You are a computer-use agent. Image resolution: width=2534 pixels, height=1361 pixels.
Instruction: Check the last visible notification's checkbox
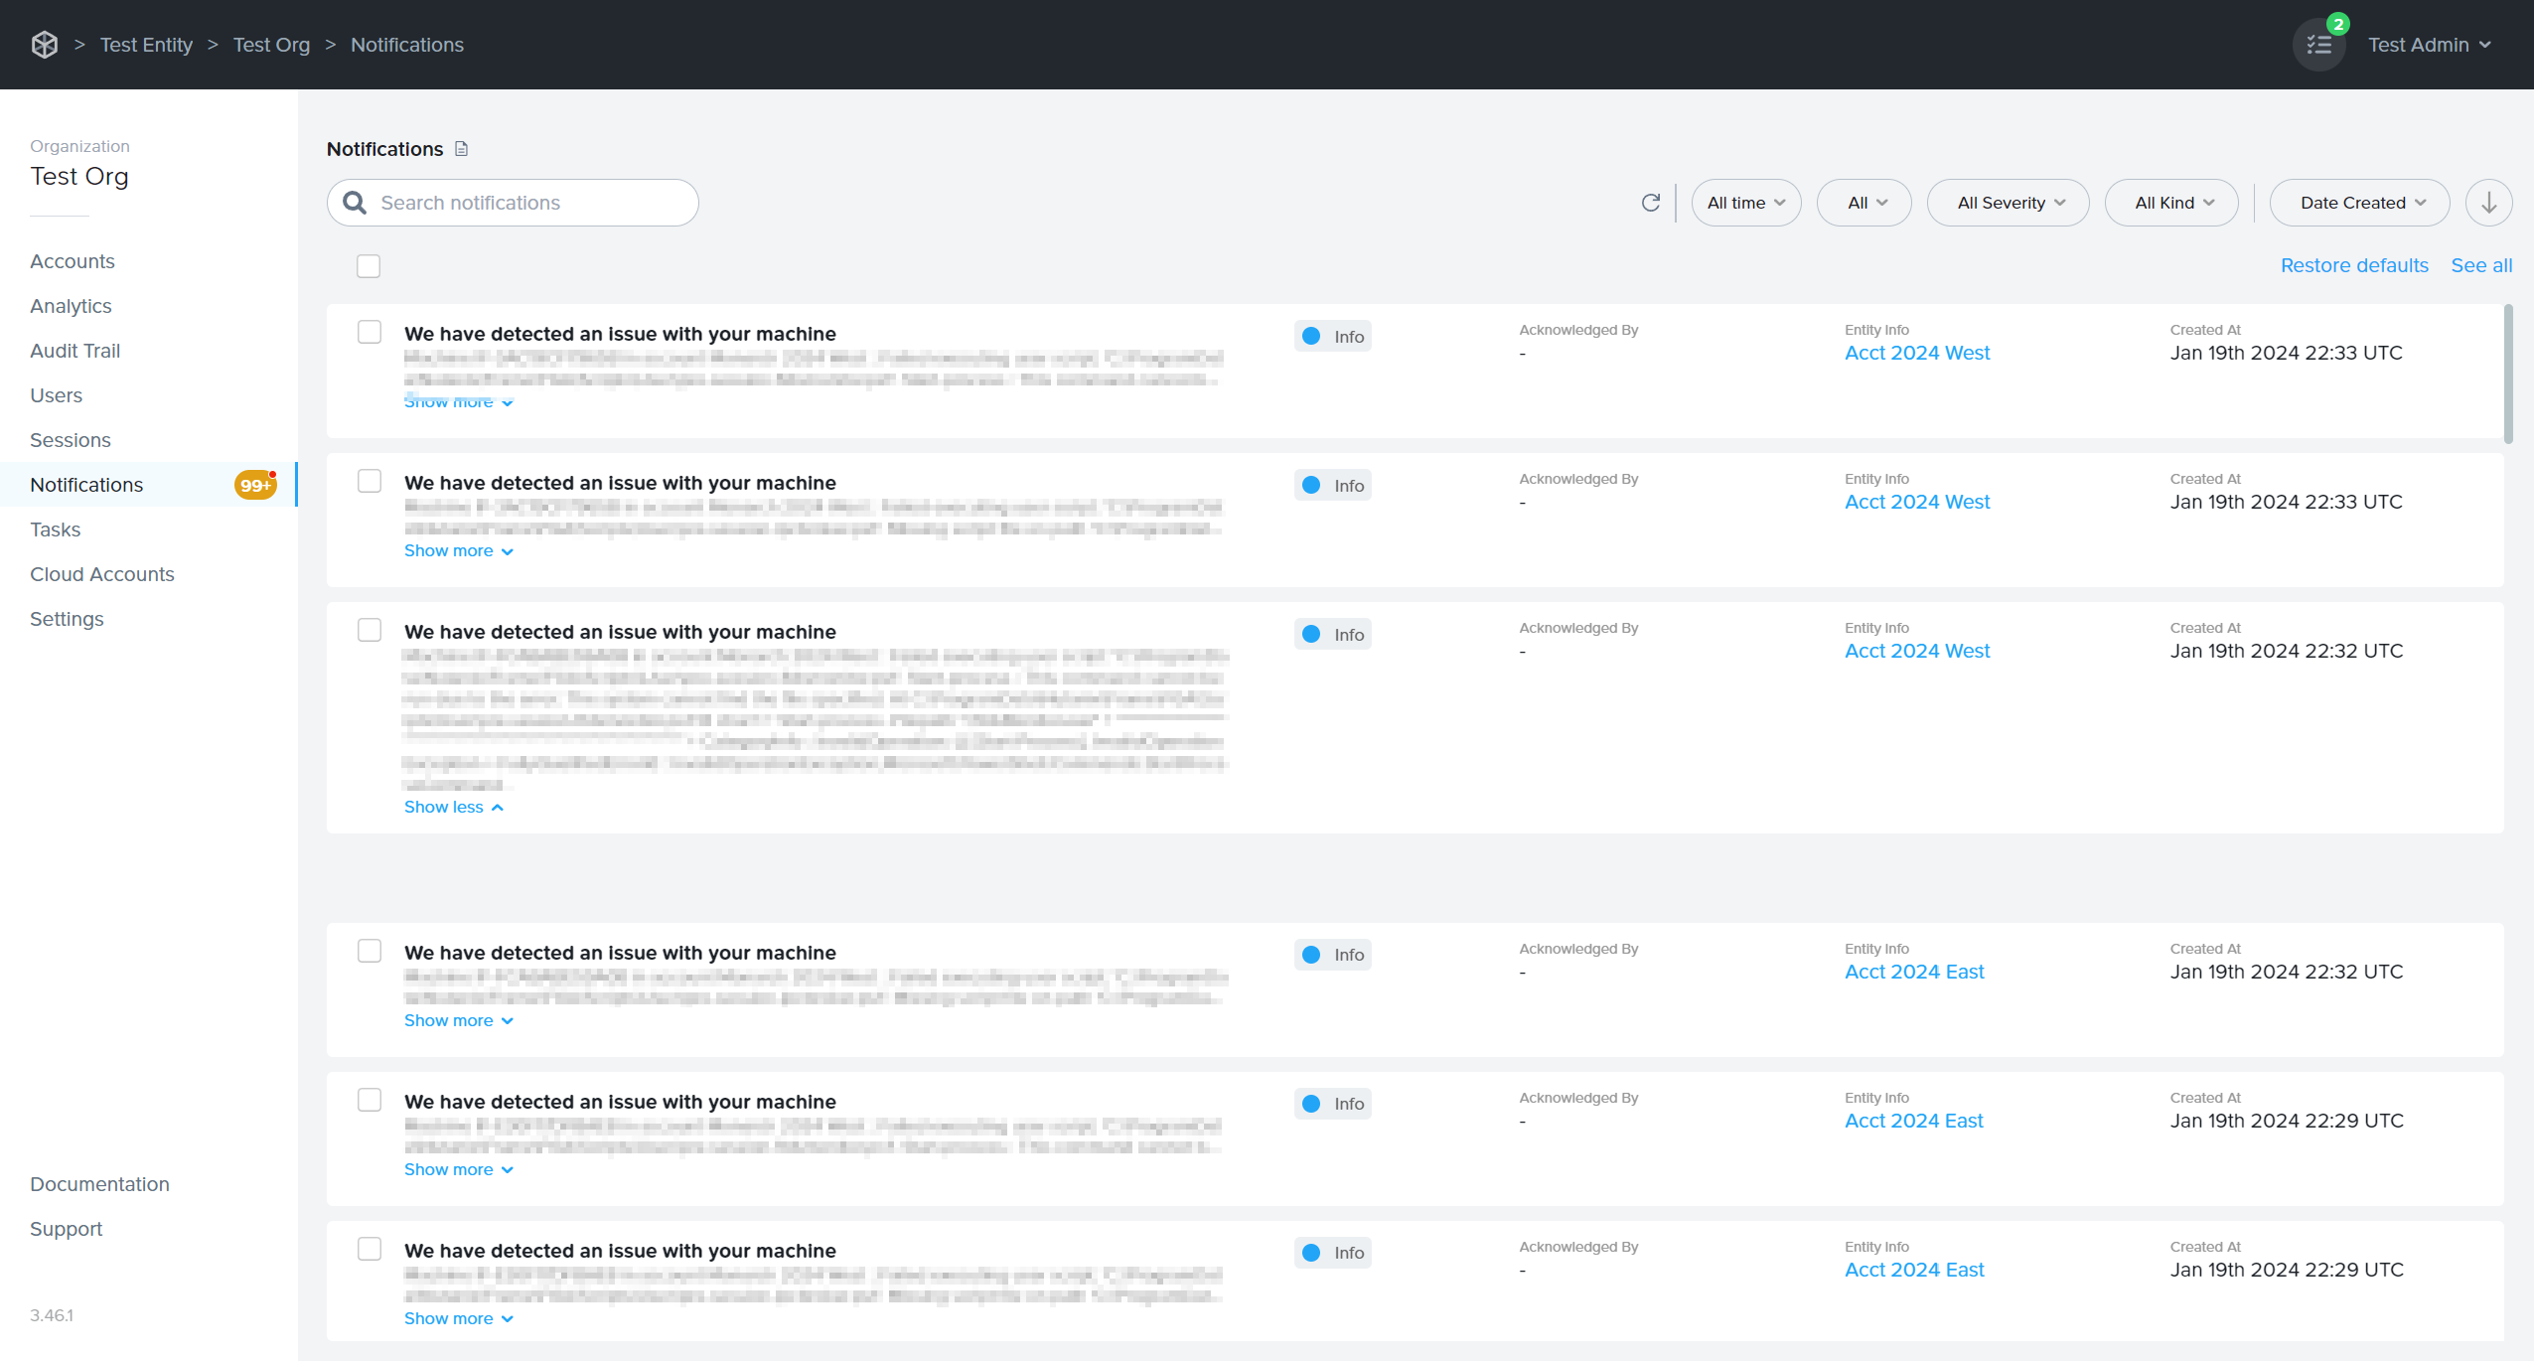point(369,1249)
